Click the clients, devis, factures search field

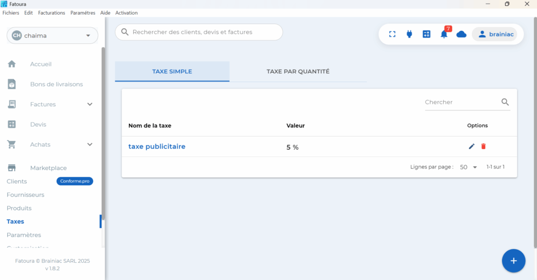[x=199, y=32]
